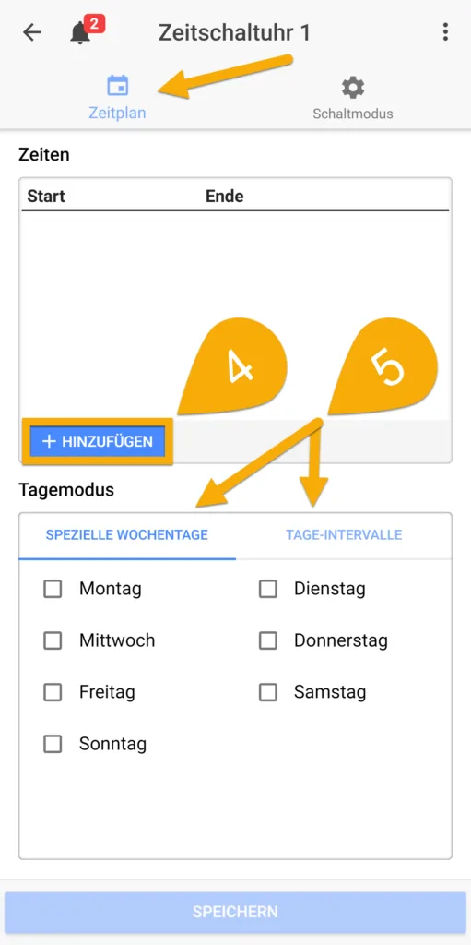Click the plus icon in Hinzufügen
The image size is (471, 945).
49,442
